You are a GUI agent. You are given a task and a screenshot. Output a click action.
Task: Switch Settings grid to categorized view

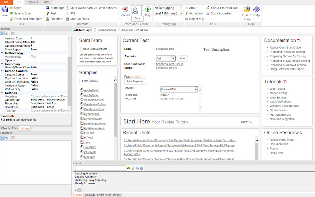(2, 33)
